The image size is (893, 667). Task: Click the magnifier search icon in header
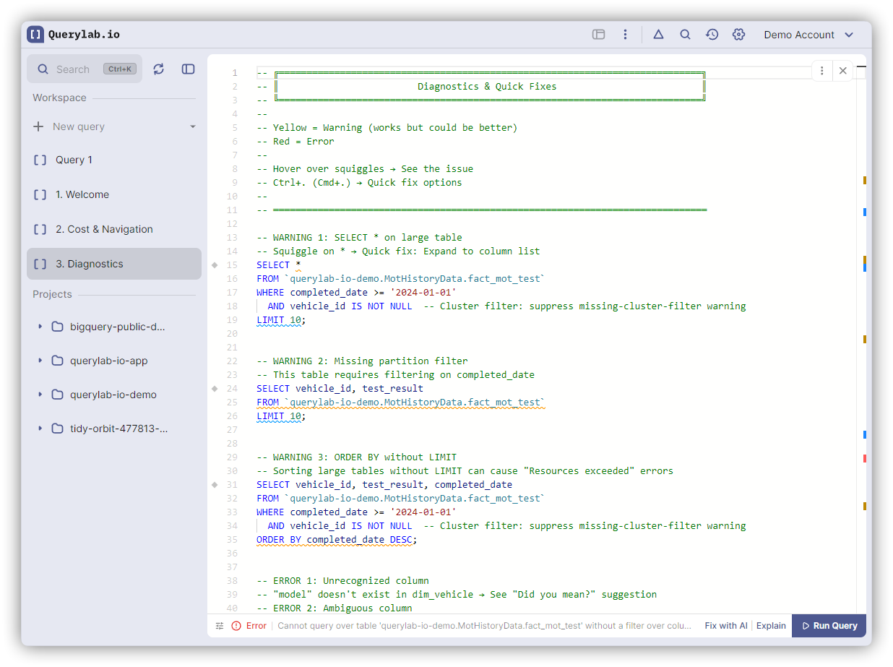[x=685, y=35]
